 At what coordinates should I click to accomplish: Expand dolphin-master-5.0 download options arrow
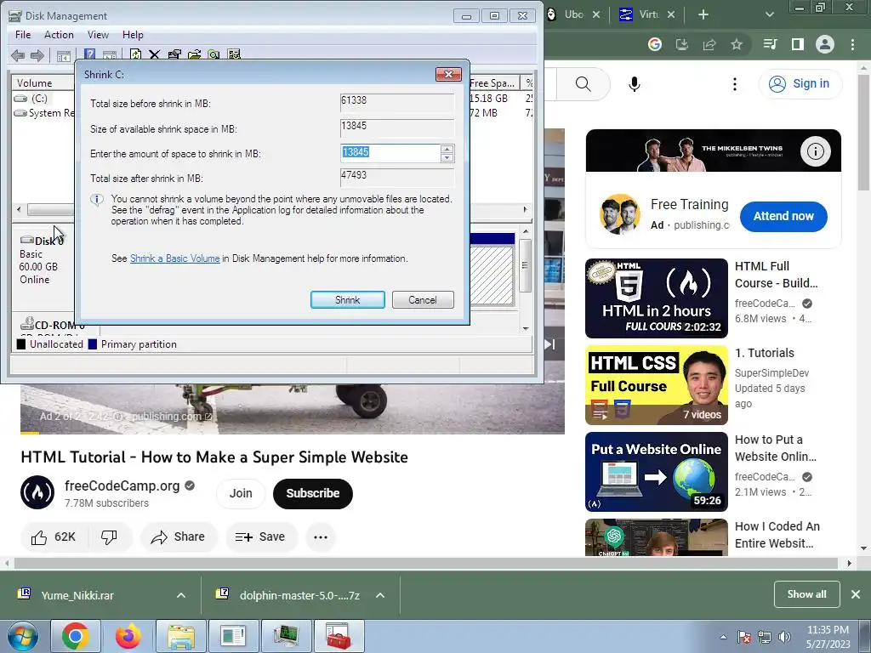[x=380, y=595]
